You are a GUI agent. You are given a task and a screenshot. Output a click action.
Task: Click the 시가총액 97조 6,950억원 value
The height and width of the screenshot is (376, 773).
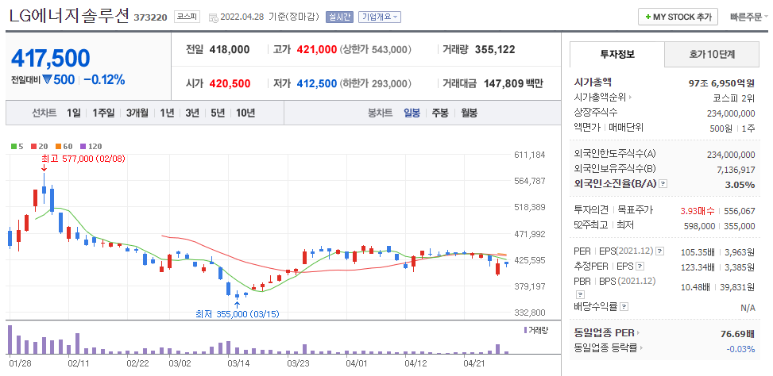pyautogui.click(x=721, y=82)
